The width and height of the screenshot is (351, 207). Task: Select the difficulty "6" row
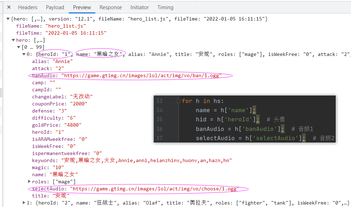[54, 118]
